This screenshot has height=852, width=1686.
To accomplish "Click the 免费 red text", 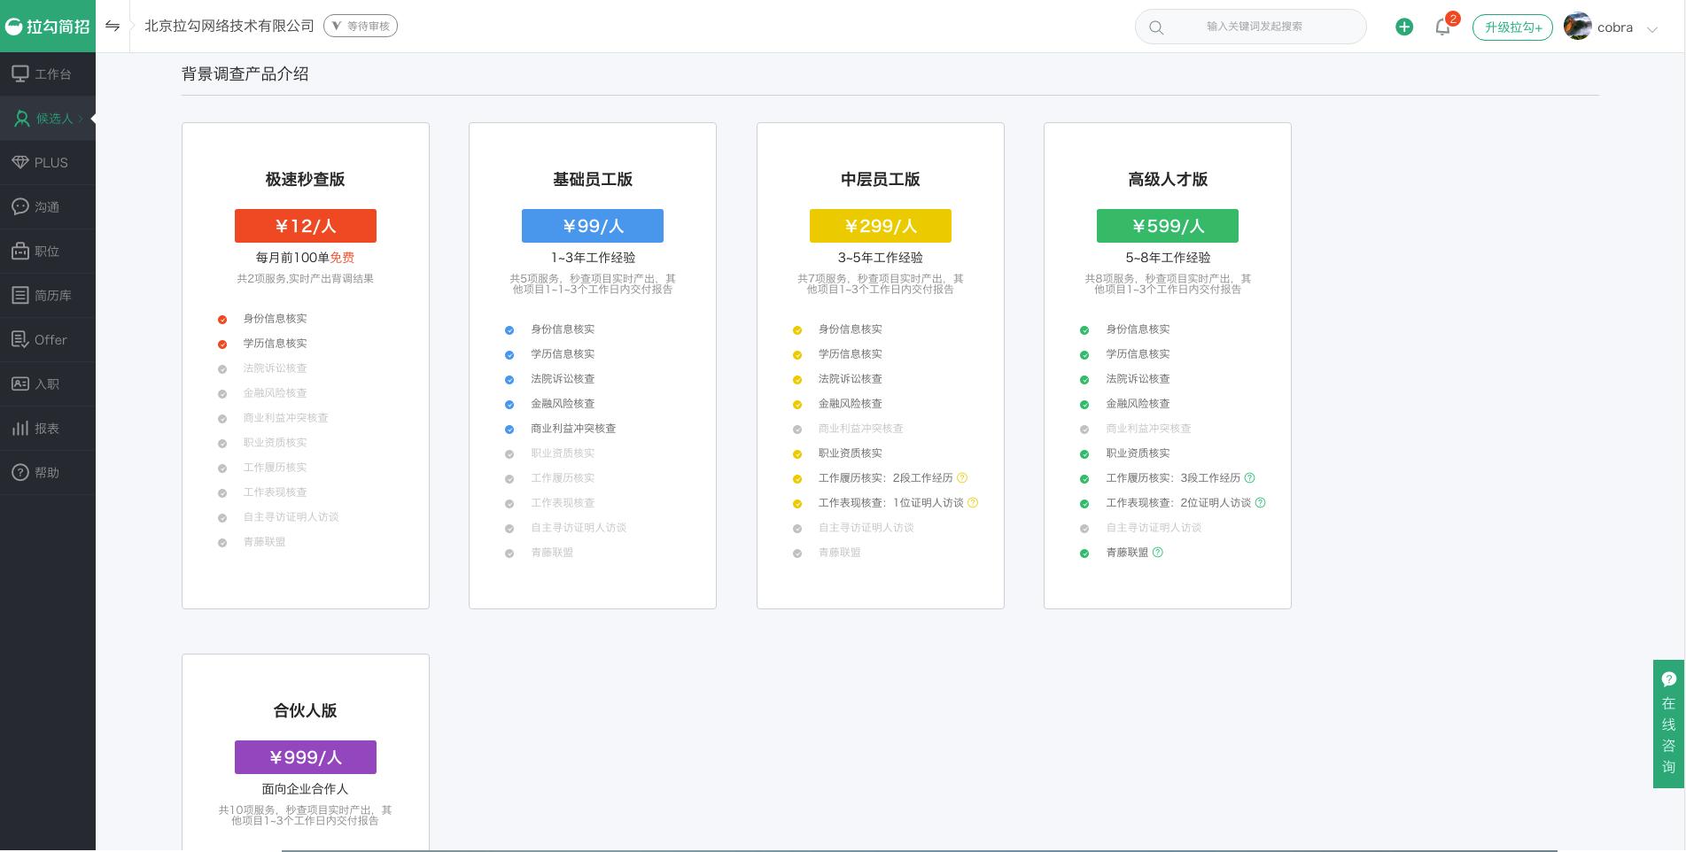I will 342,258.
